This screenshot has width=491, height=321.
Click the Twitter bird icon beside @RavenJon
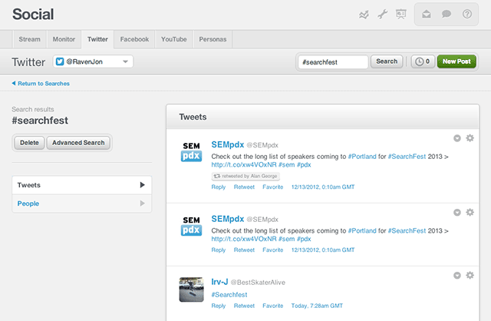click(x=60, y=61)
